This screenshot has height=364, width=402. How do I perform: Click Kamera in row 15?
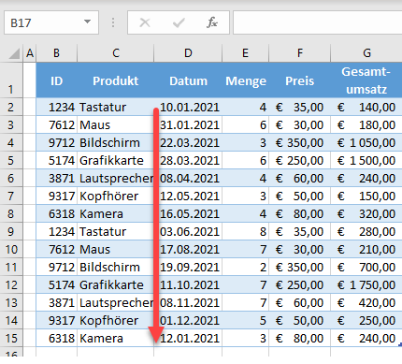(x=116, y=338)
